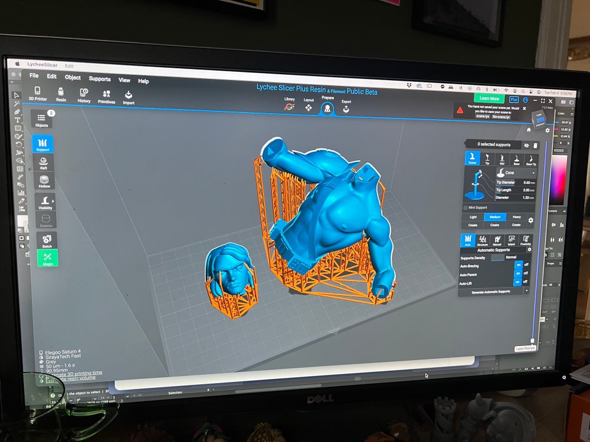This screenshot has height=442, width=590.
Task: Switch to the Layout workspace
Action: [309, 105]
